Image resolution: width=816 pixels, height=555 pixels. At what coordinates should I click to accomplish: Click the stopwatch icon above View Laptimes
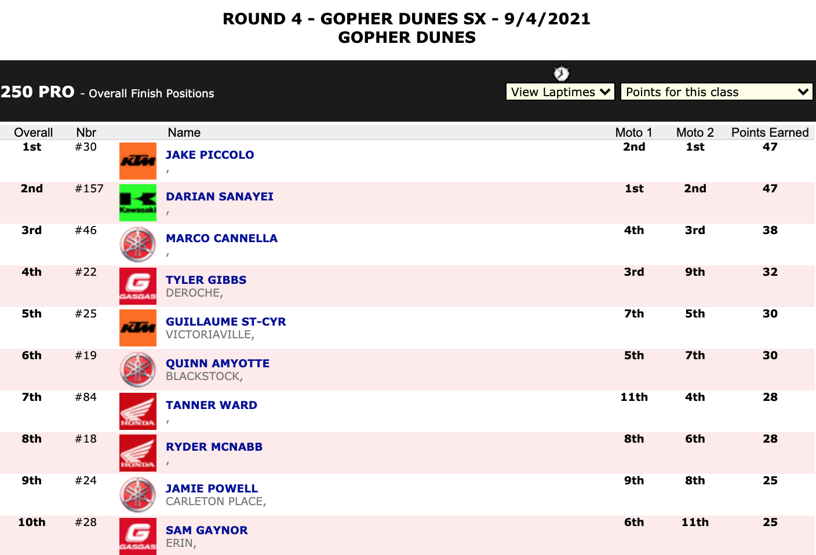click(x=561, y=74)
